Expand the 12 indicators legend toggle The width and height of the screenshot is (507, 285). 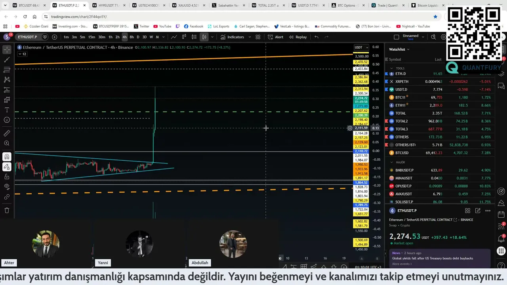click(x=22, y=54)
